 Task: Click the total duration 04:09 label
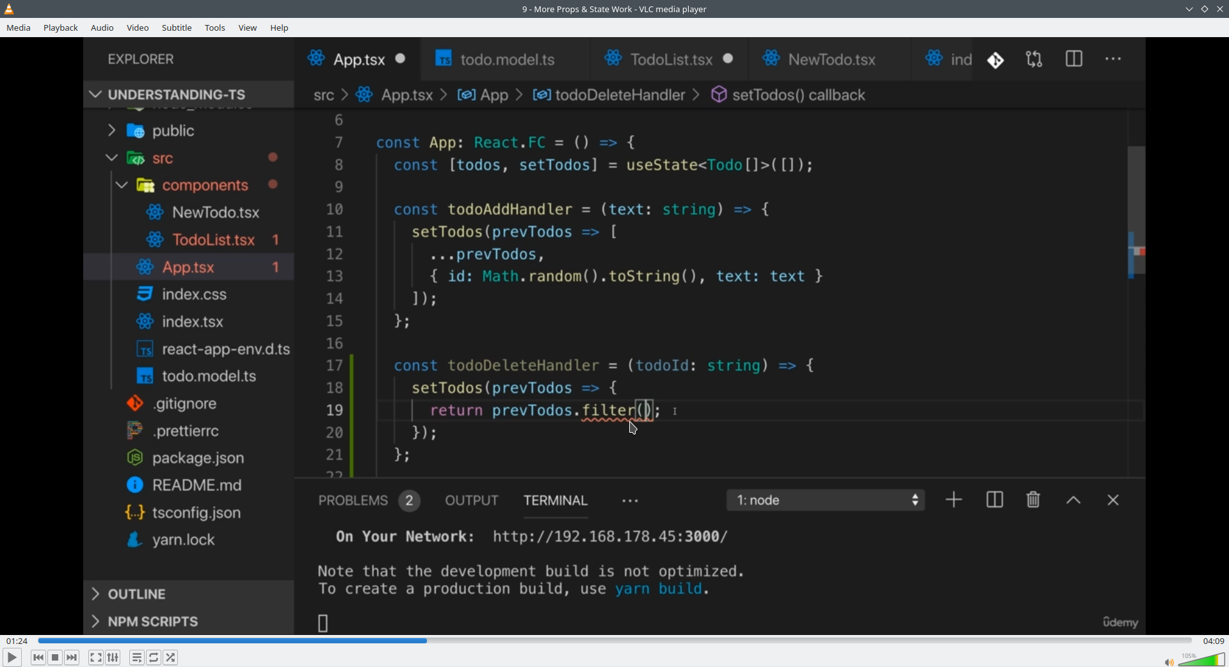tap(1213, 641)
